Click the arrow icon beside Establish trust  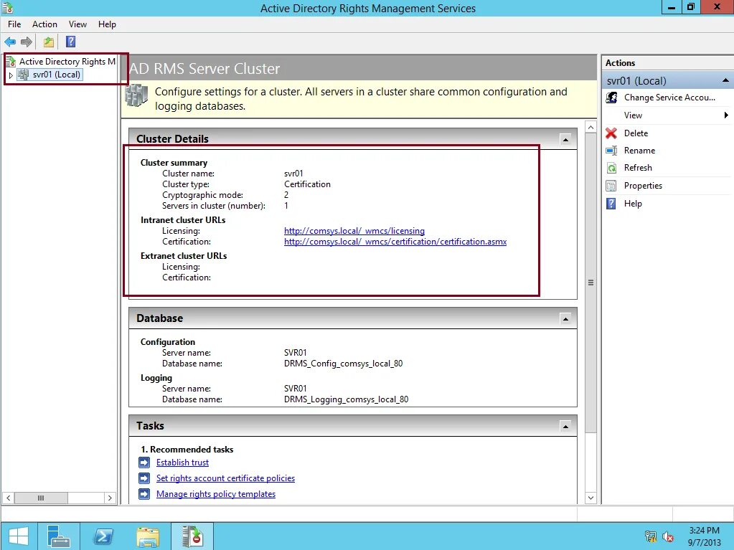tap(144, 463)
